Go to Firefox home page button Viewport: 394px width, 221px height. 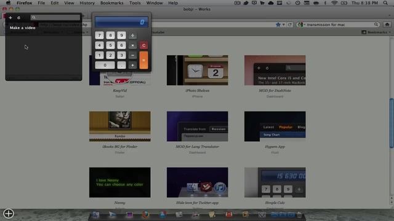[387, 25]
